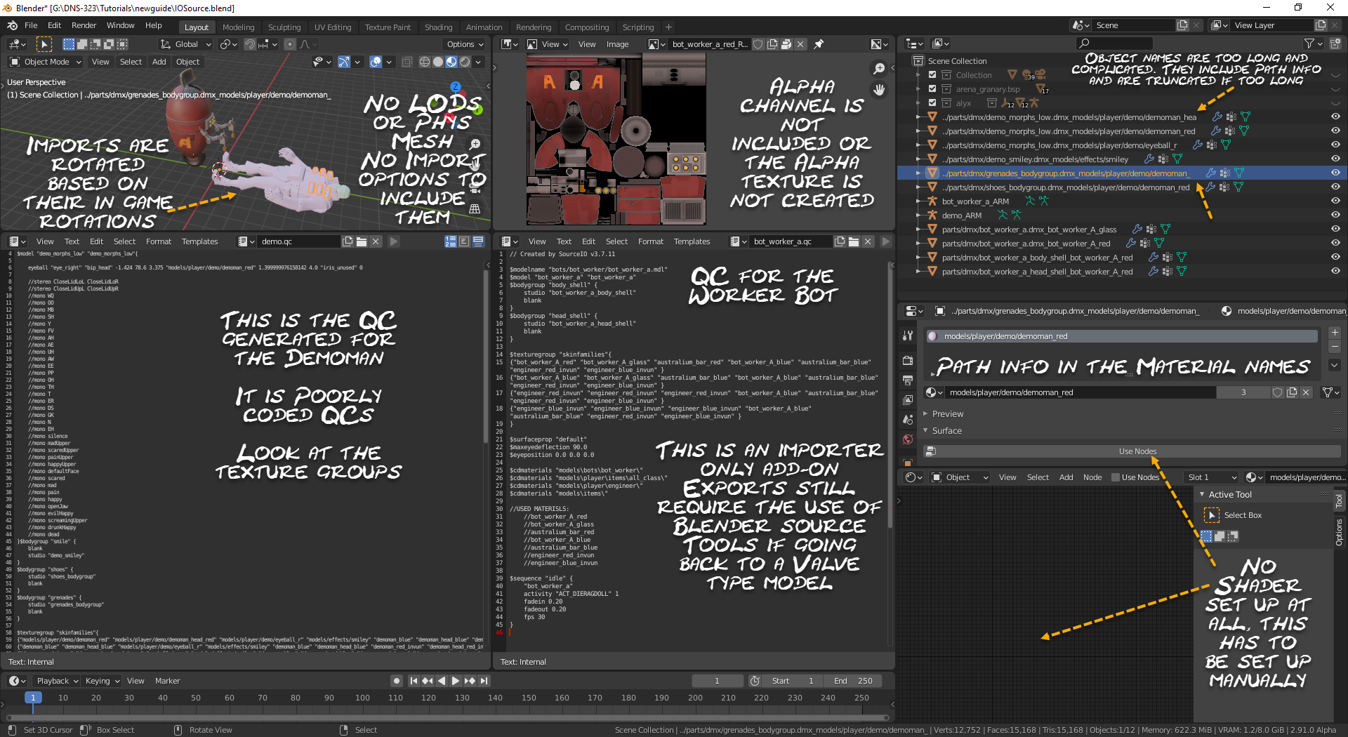This screenshot has height=737, width=1348.
Task: Click the End frame 250 field
Action: pyautogui.click(x=852, y=681)
